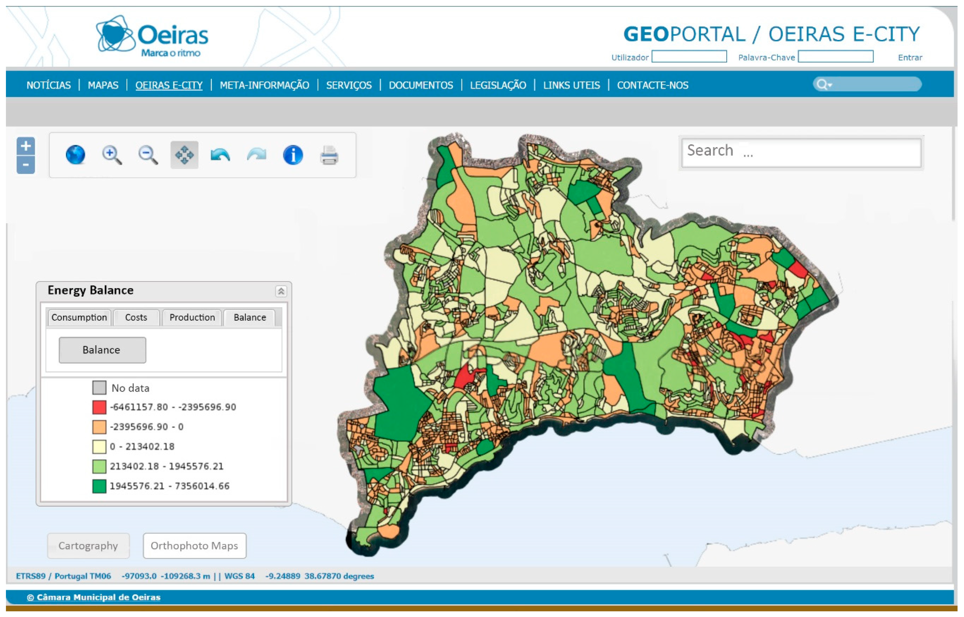Select the blue information identify tool

point(293,155)
